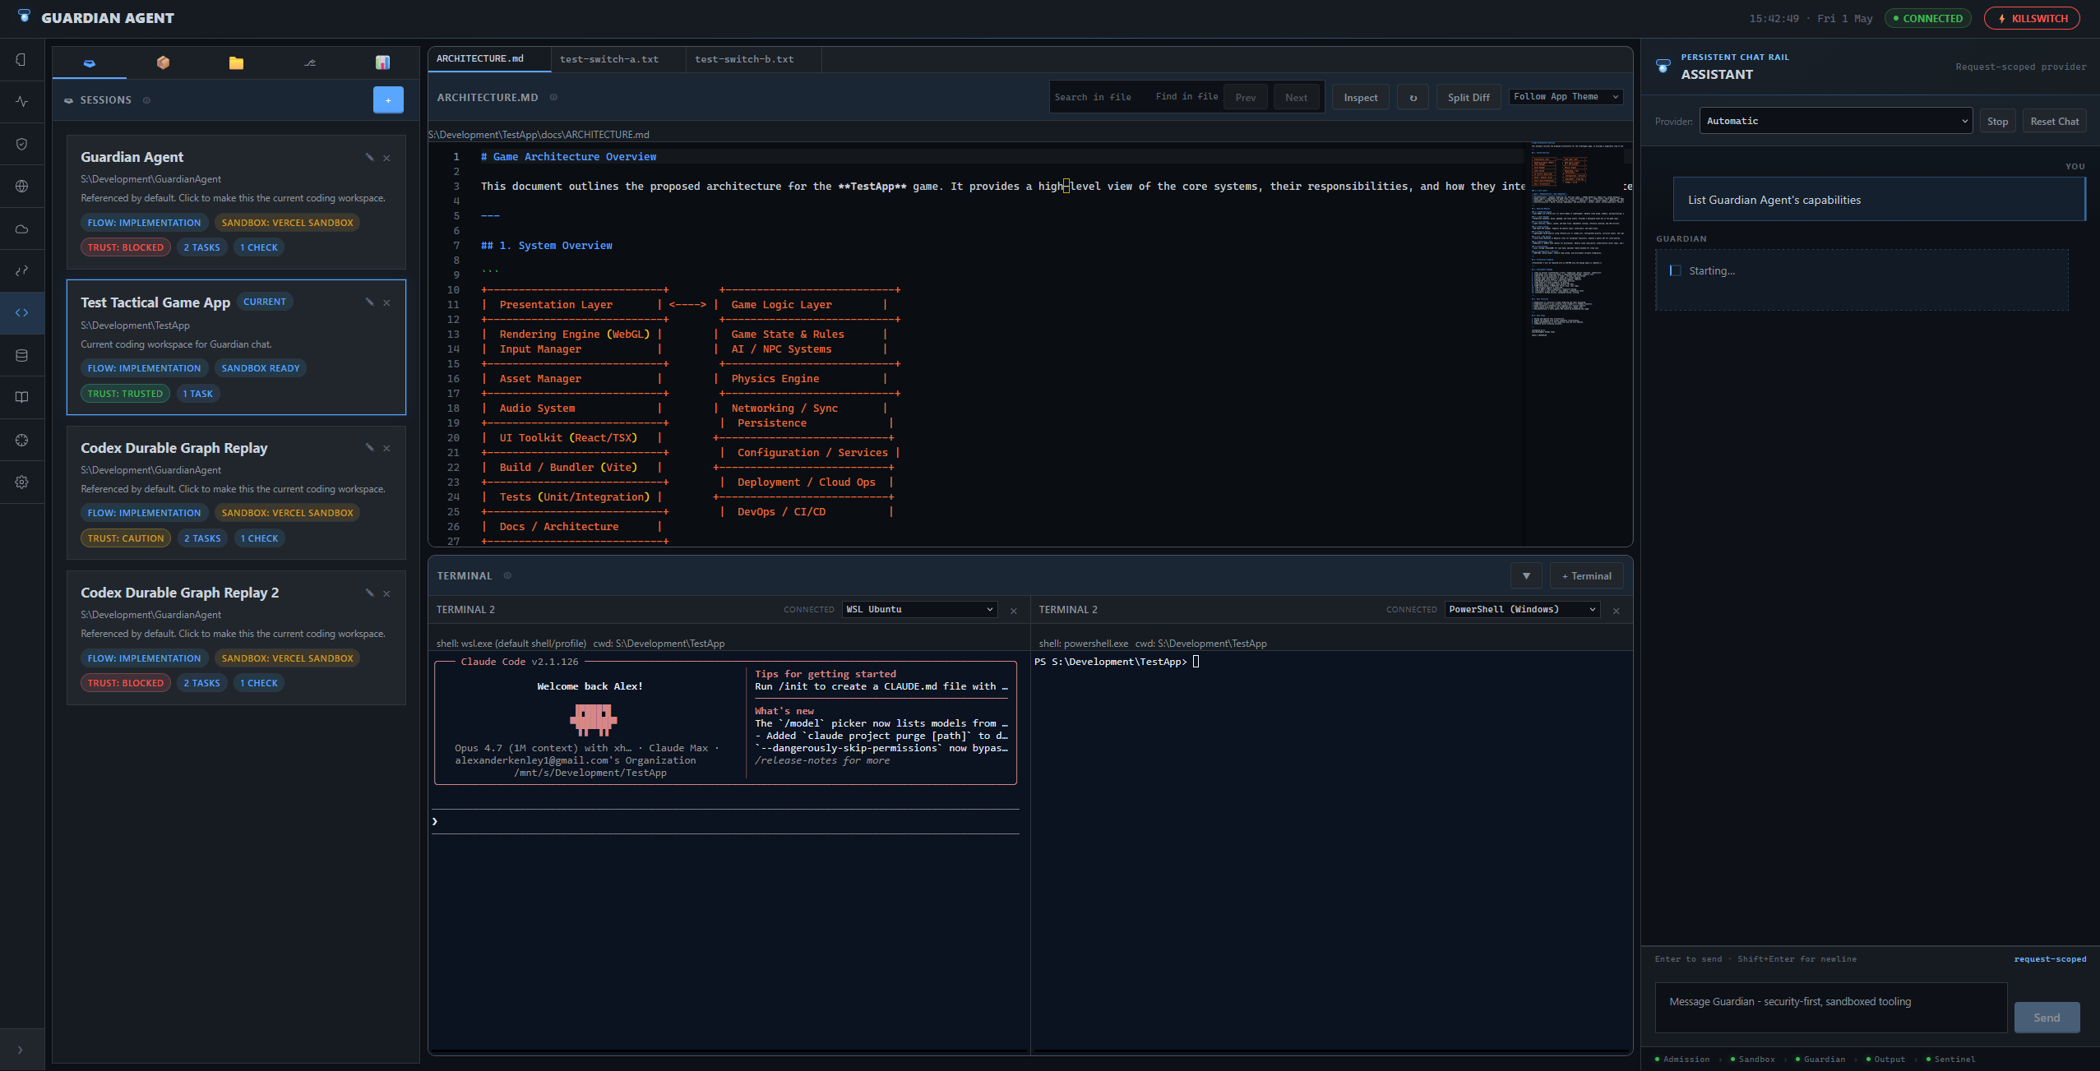Remove the Test Tactical Game App session
Image resolution: width=2100 pixels, height=1071 pixels.
click(386, 302)
